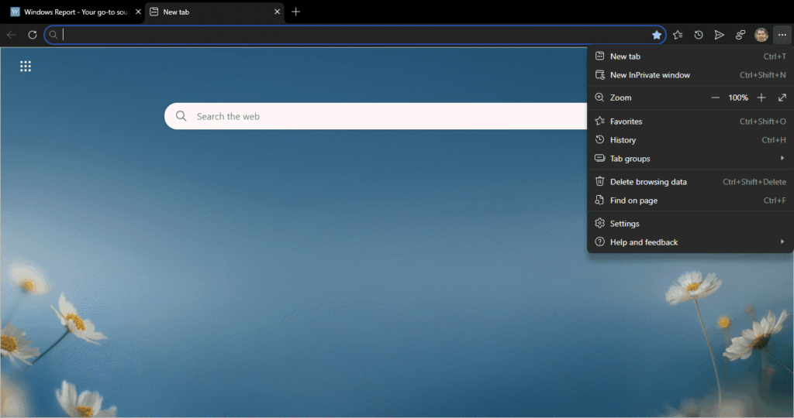
Task: Click the user profile avatar
Action: click(761, 35)
